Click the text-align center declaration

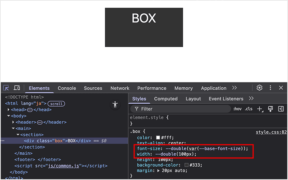(x=161, y=143)
